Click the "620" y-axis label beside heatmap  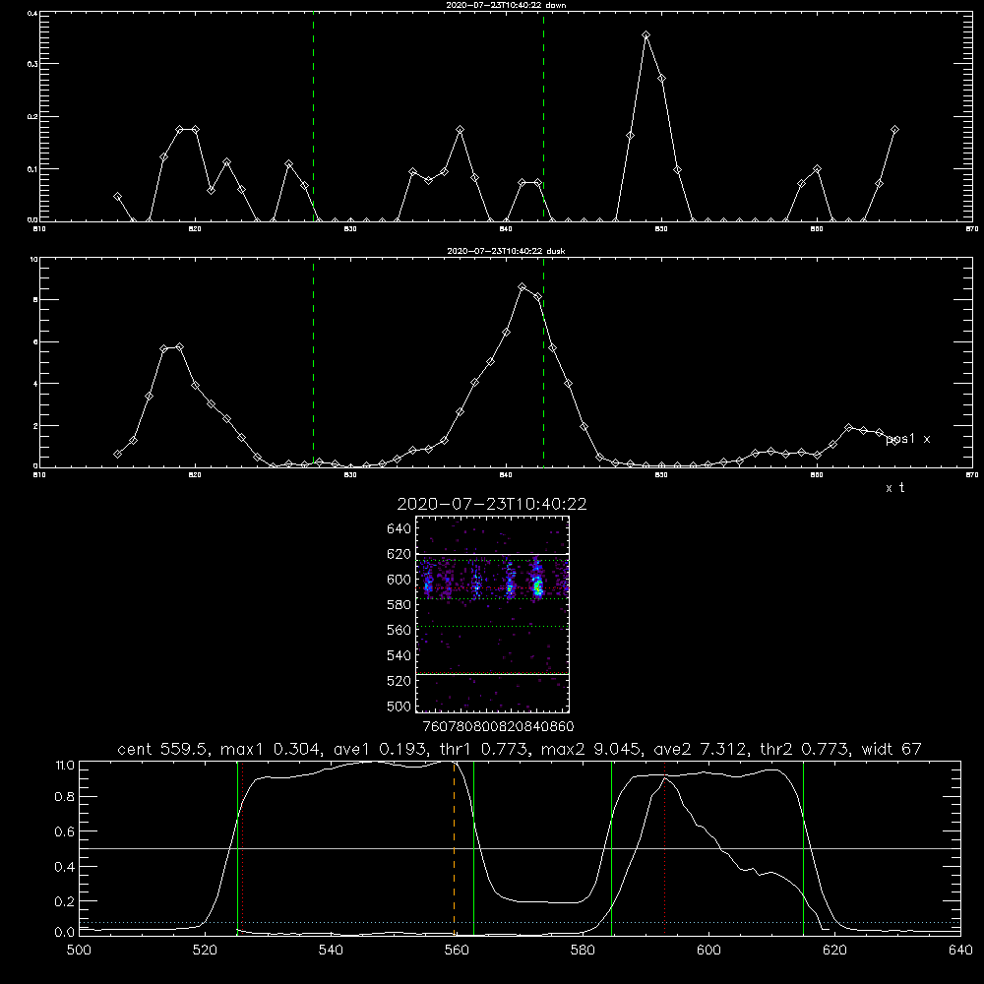click(399, 554)
